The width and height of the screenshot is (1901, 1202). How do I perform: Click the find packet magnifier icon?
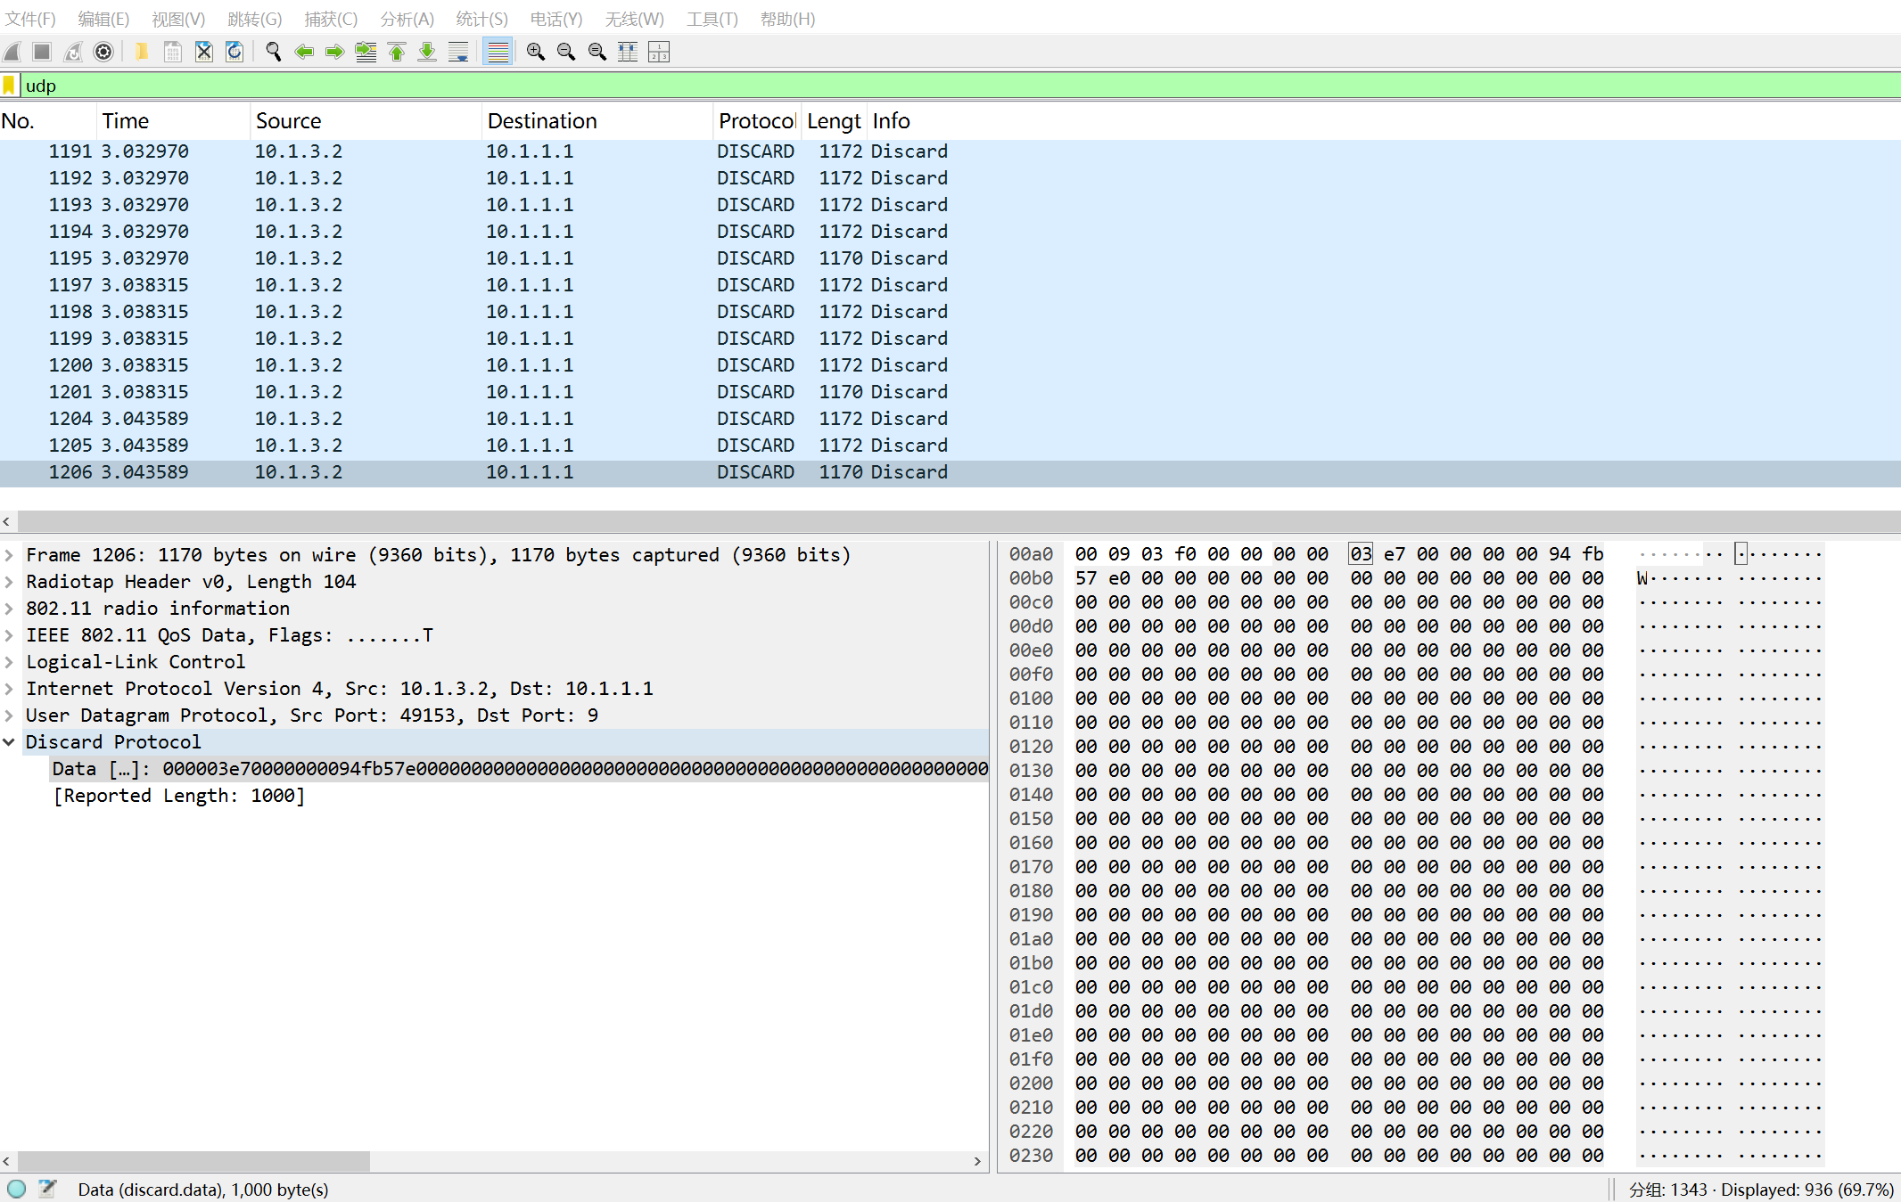pyautogui.click(x=274, y=52)
